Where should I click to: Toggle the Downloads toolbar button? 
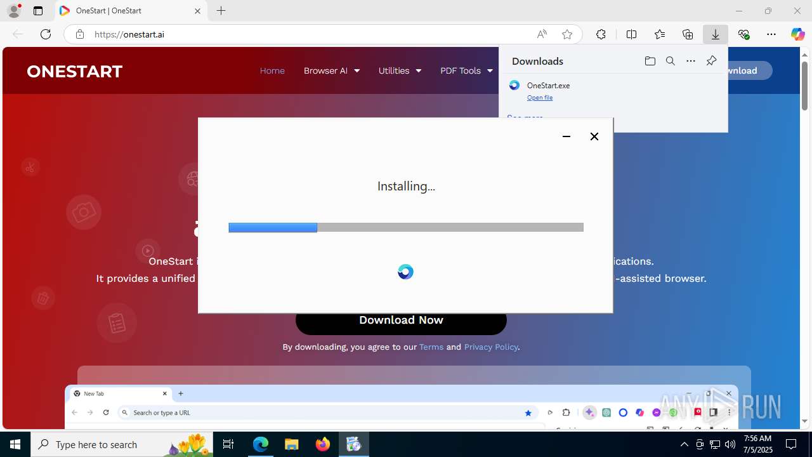[x=715, y=34]
